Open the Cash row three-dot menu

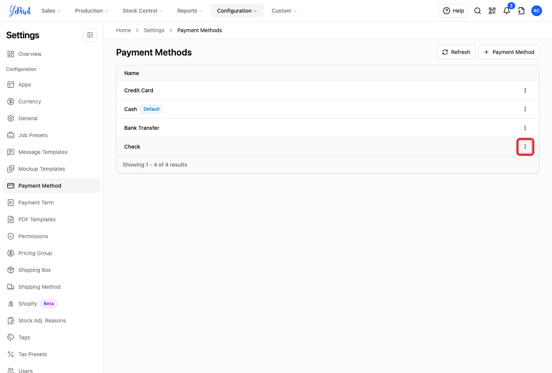(525, 109)
